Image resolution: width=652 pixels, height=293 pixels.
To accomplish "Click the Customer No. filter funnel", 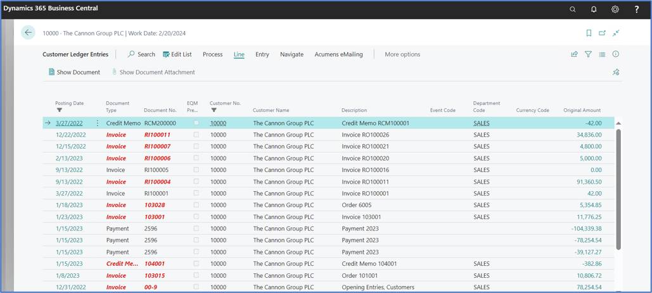I will [214, 110].
